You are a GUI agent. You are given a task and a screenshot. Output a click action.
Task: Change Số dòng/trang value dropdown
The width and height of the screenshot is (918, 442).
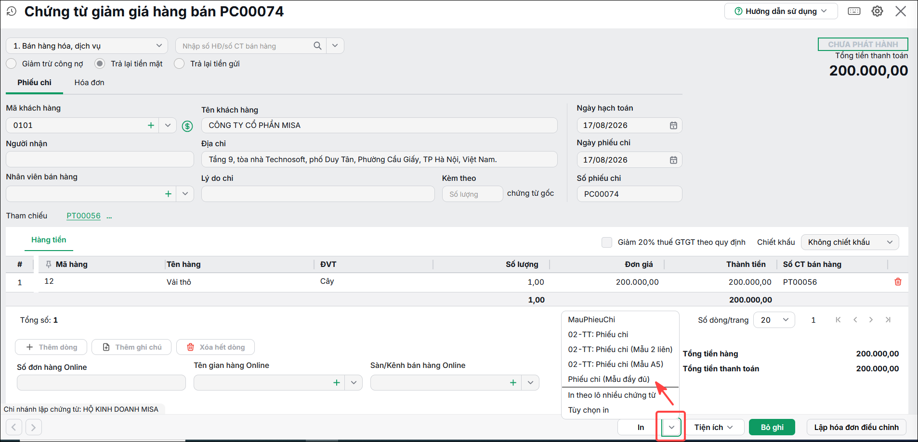774,320
